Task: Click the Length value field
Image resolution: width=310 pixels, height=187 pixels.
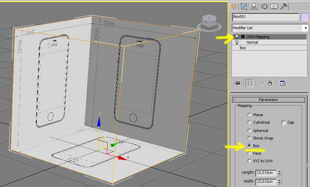Action: (x=266, y=173)
